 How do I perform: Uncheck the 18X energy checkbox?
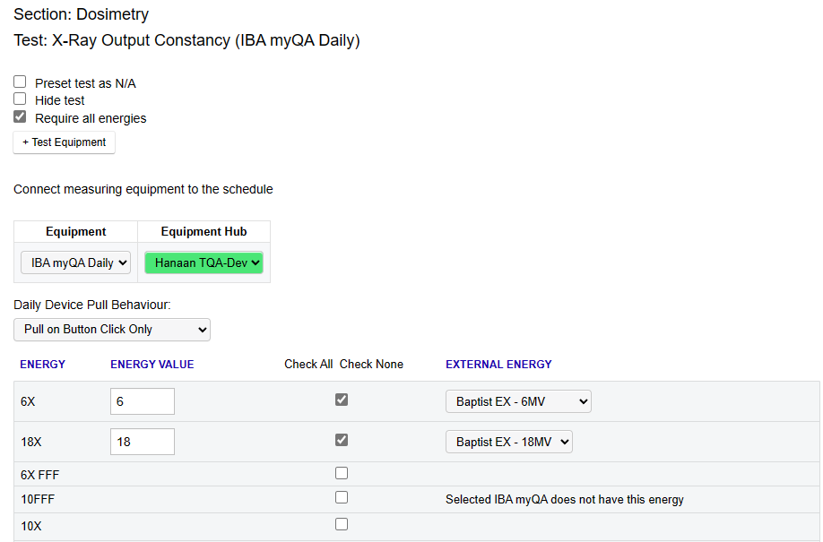click(342, 440)
